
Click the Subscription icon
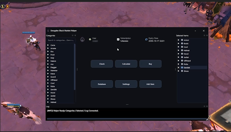(x=118, y=39)
